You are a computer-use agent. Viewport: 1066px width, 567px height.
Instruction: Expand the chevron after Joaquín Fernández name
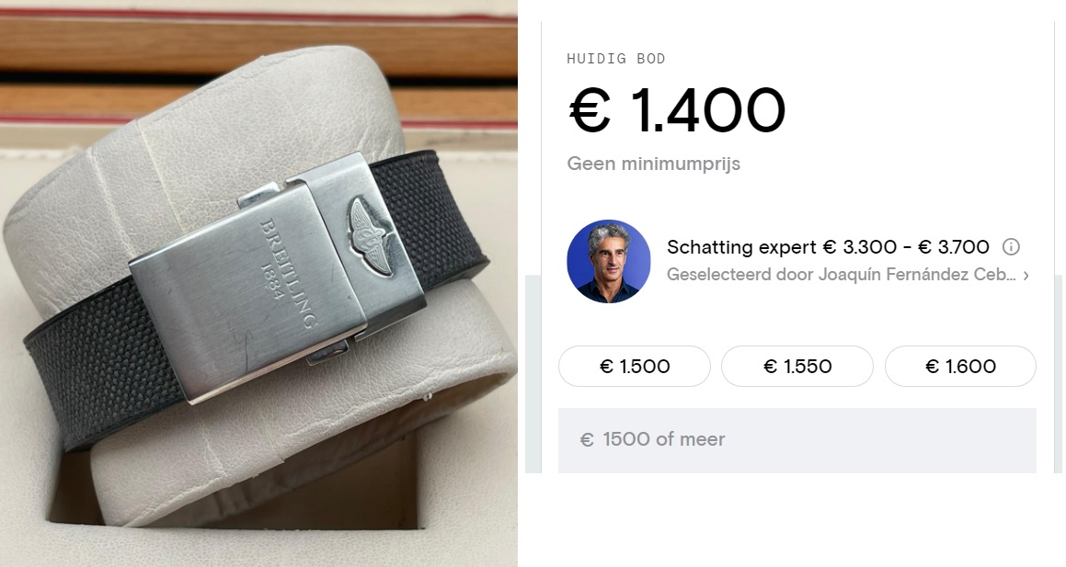(x=1026, y=276)
